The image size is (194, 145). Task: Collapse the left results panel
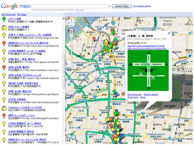[x=64, y=15]
